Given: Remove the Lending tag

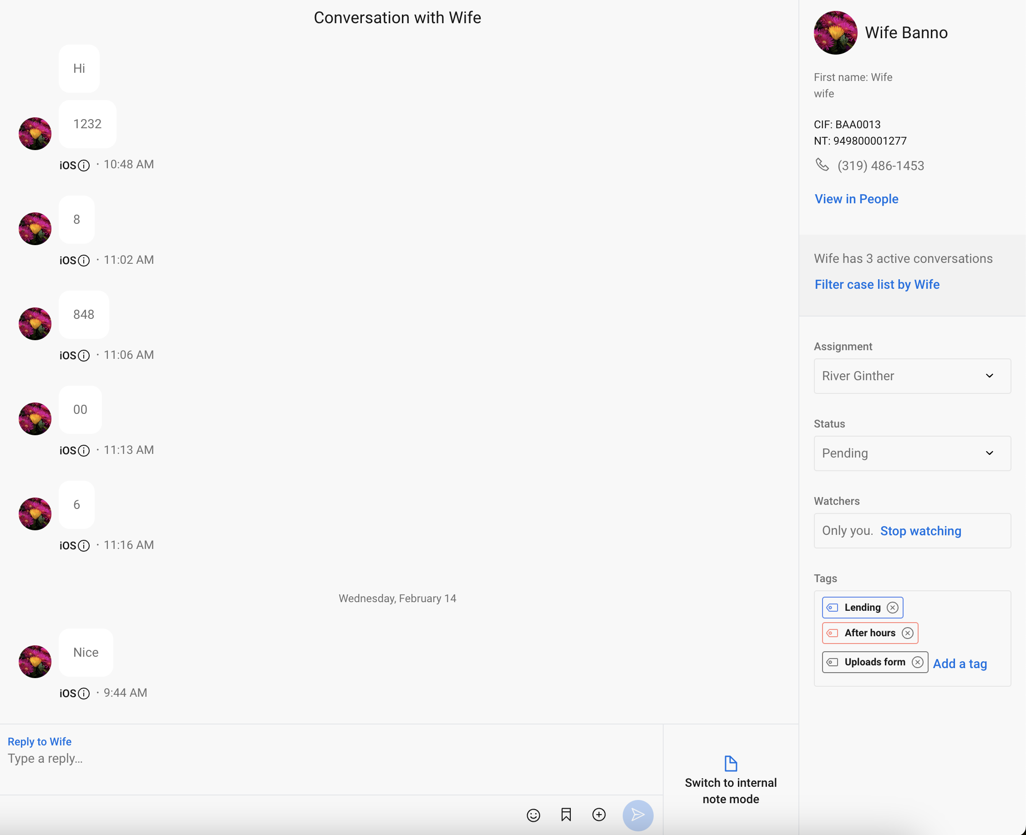Looking at the screenshot, I should click(892, 608).
